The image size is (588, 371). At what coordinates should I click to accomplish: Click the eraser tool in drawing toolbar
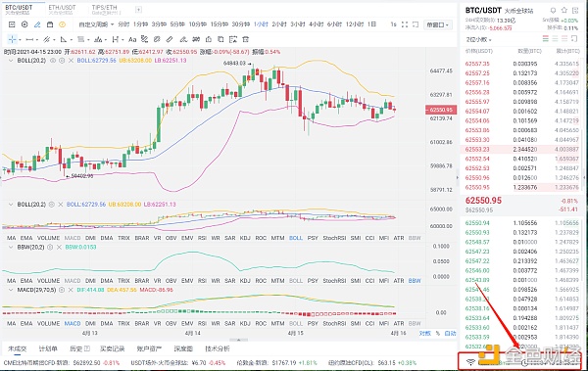(170, 39)
